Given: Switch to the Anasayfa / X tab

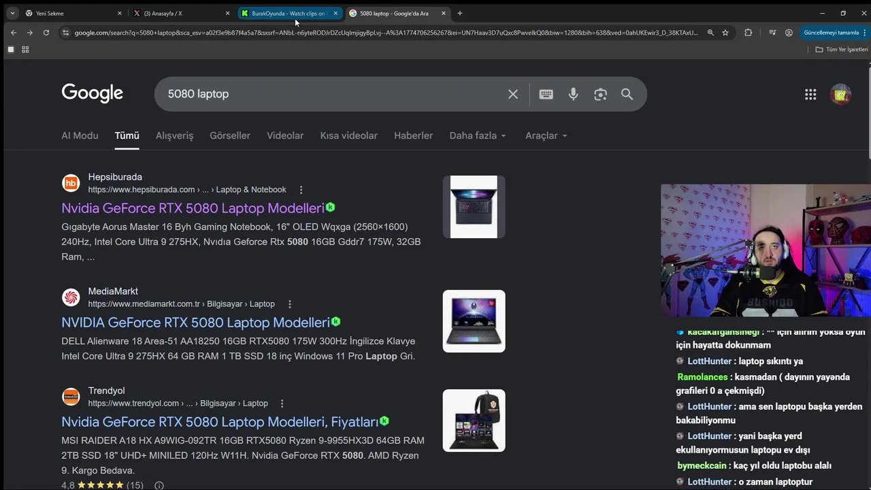Looking at the screenshot, I should pos(181,13).
